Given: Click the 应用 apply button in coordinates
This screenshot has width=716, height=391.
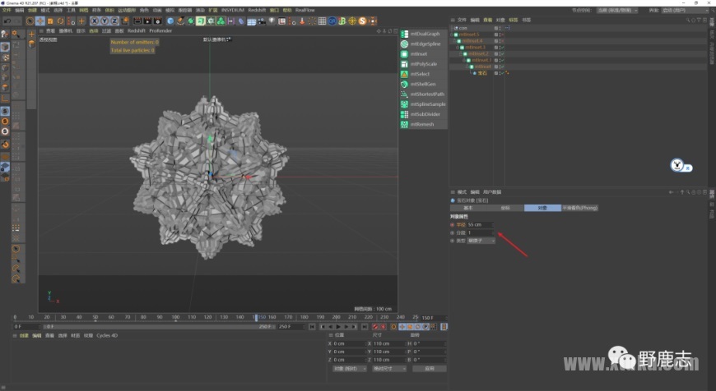Looking at the screenshot, I should click(430, 368).
